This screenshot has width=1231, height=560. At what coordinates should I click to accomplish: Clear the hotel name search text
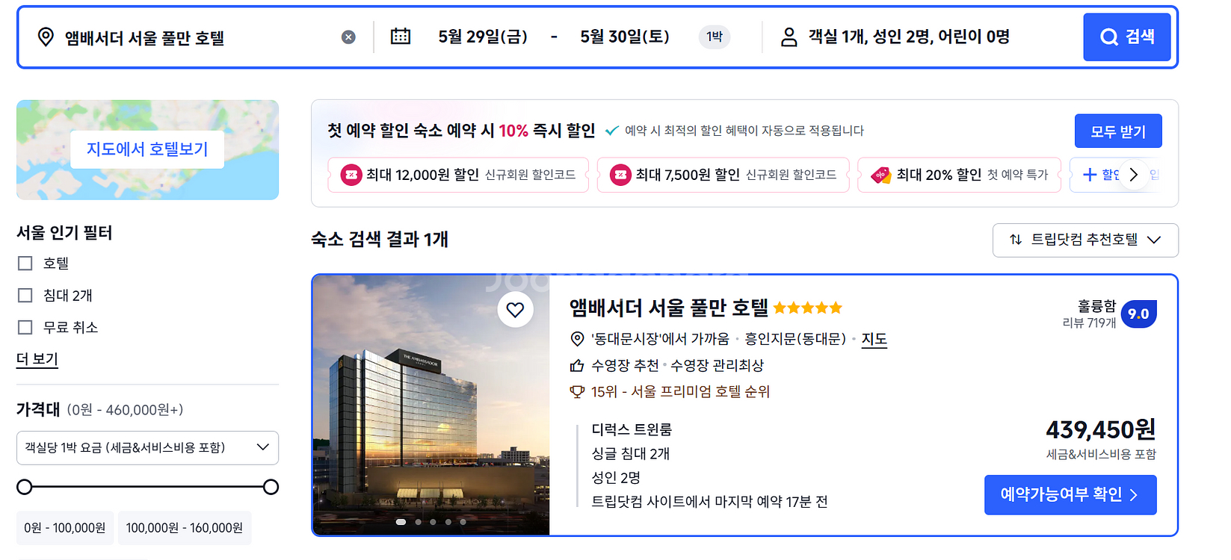(348, 37)
